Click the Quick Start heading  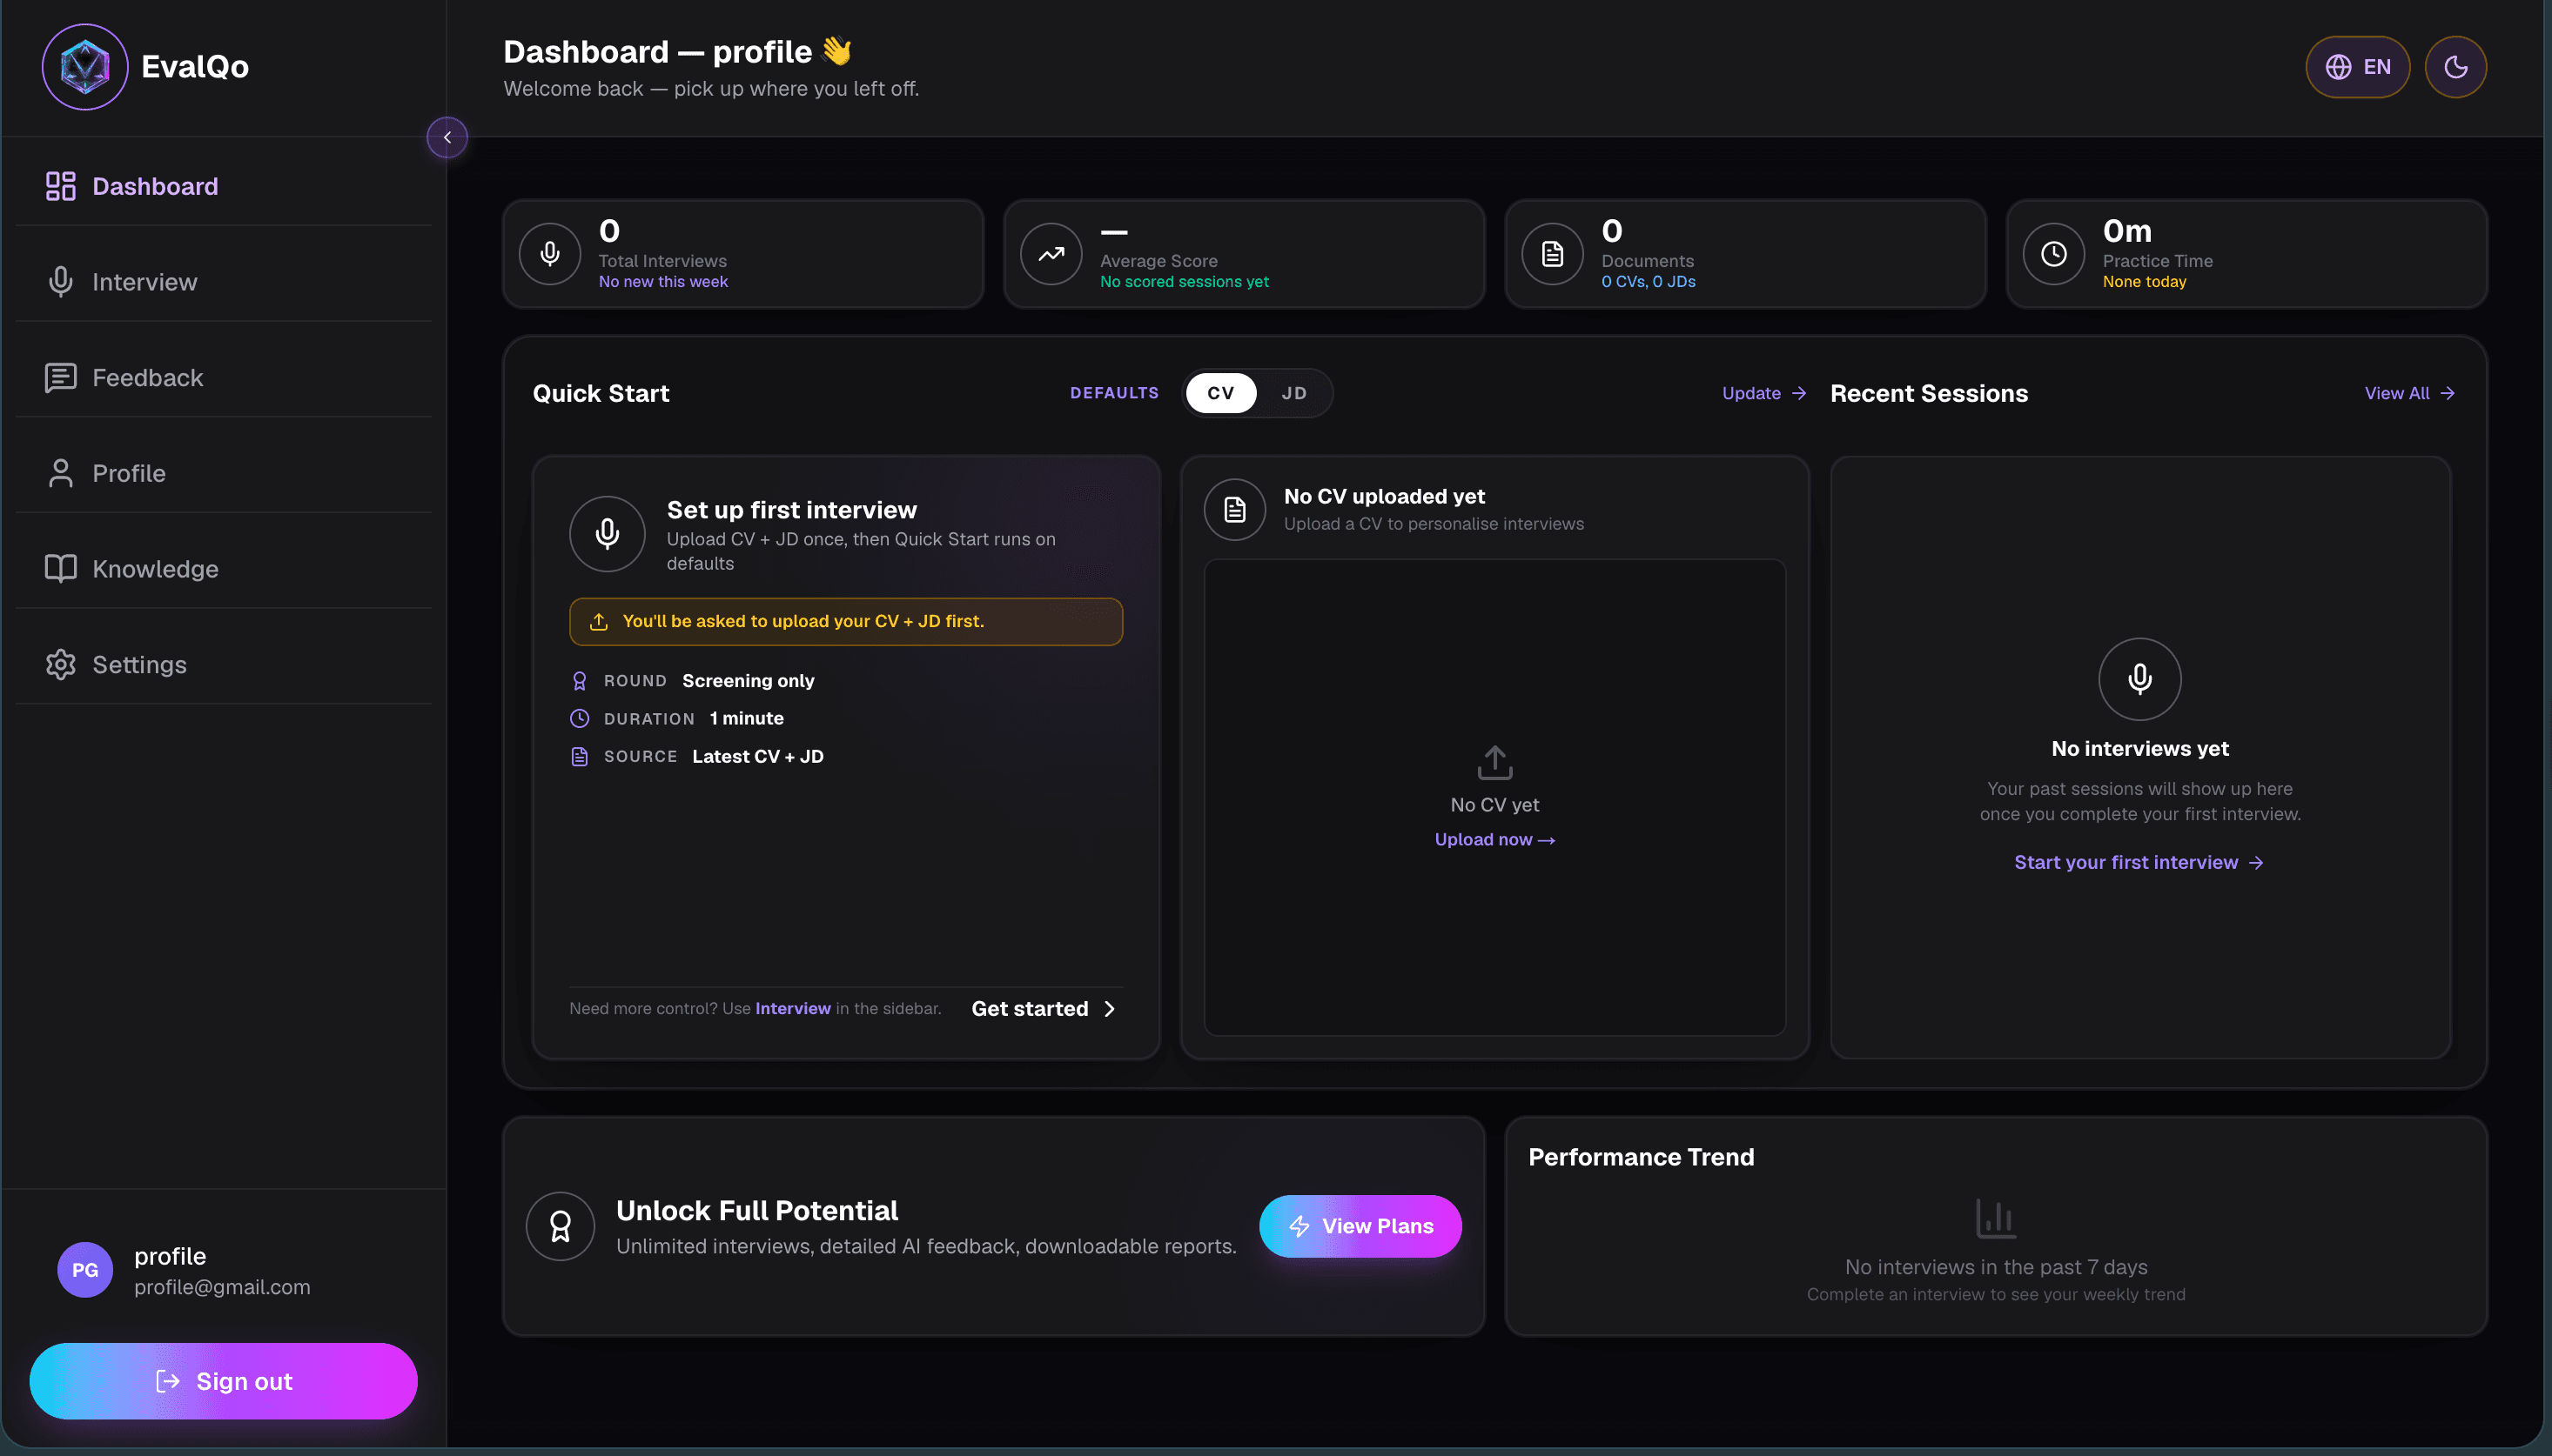click(x=601, y=393)
